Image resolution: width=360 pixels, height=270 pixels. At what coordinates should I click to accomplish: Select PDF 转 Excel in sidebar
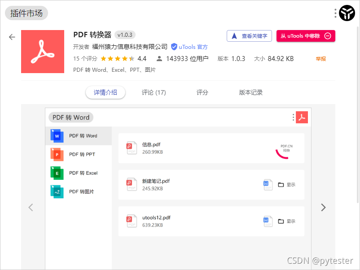coord(79,173)
